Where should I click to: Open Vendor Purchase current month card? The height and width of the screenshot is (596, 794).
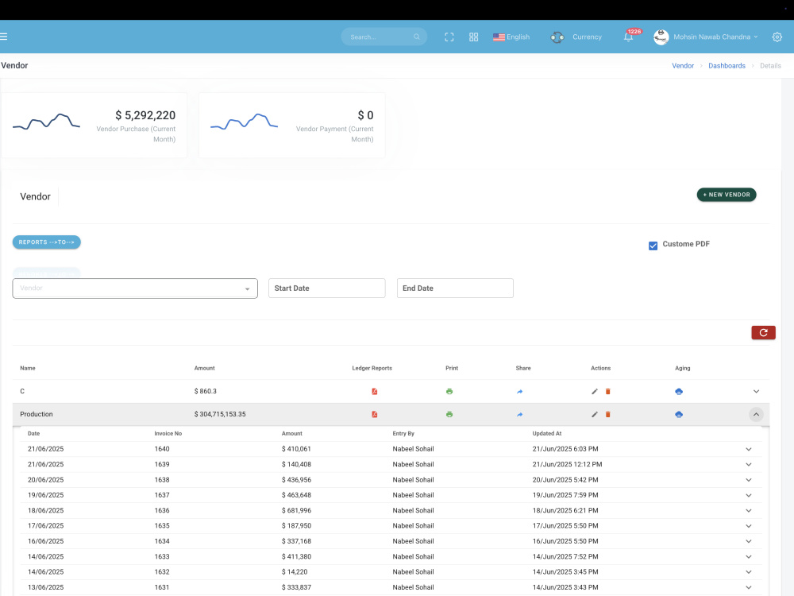point(94,126)
